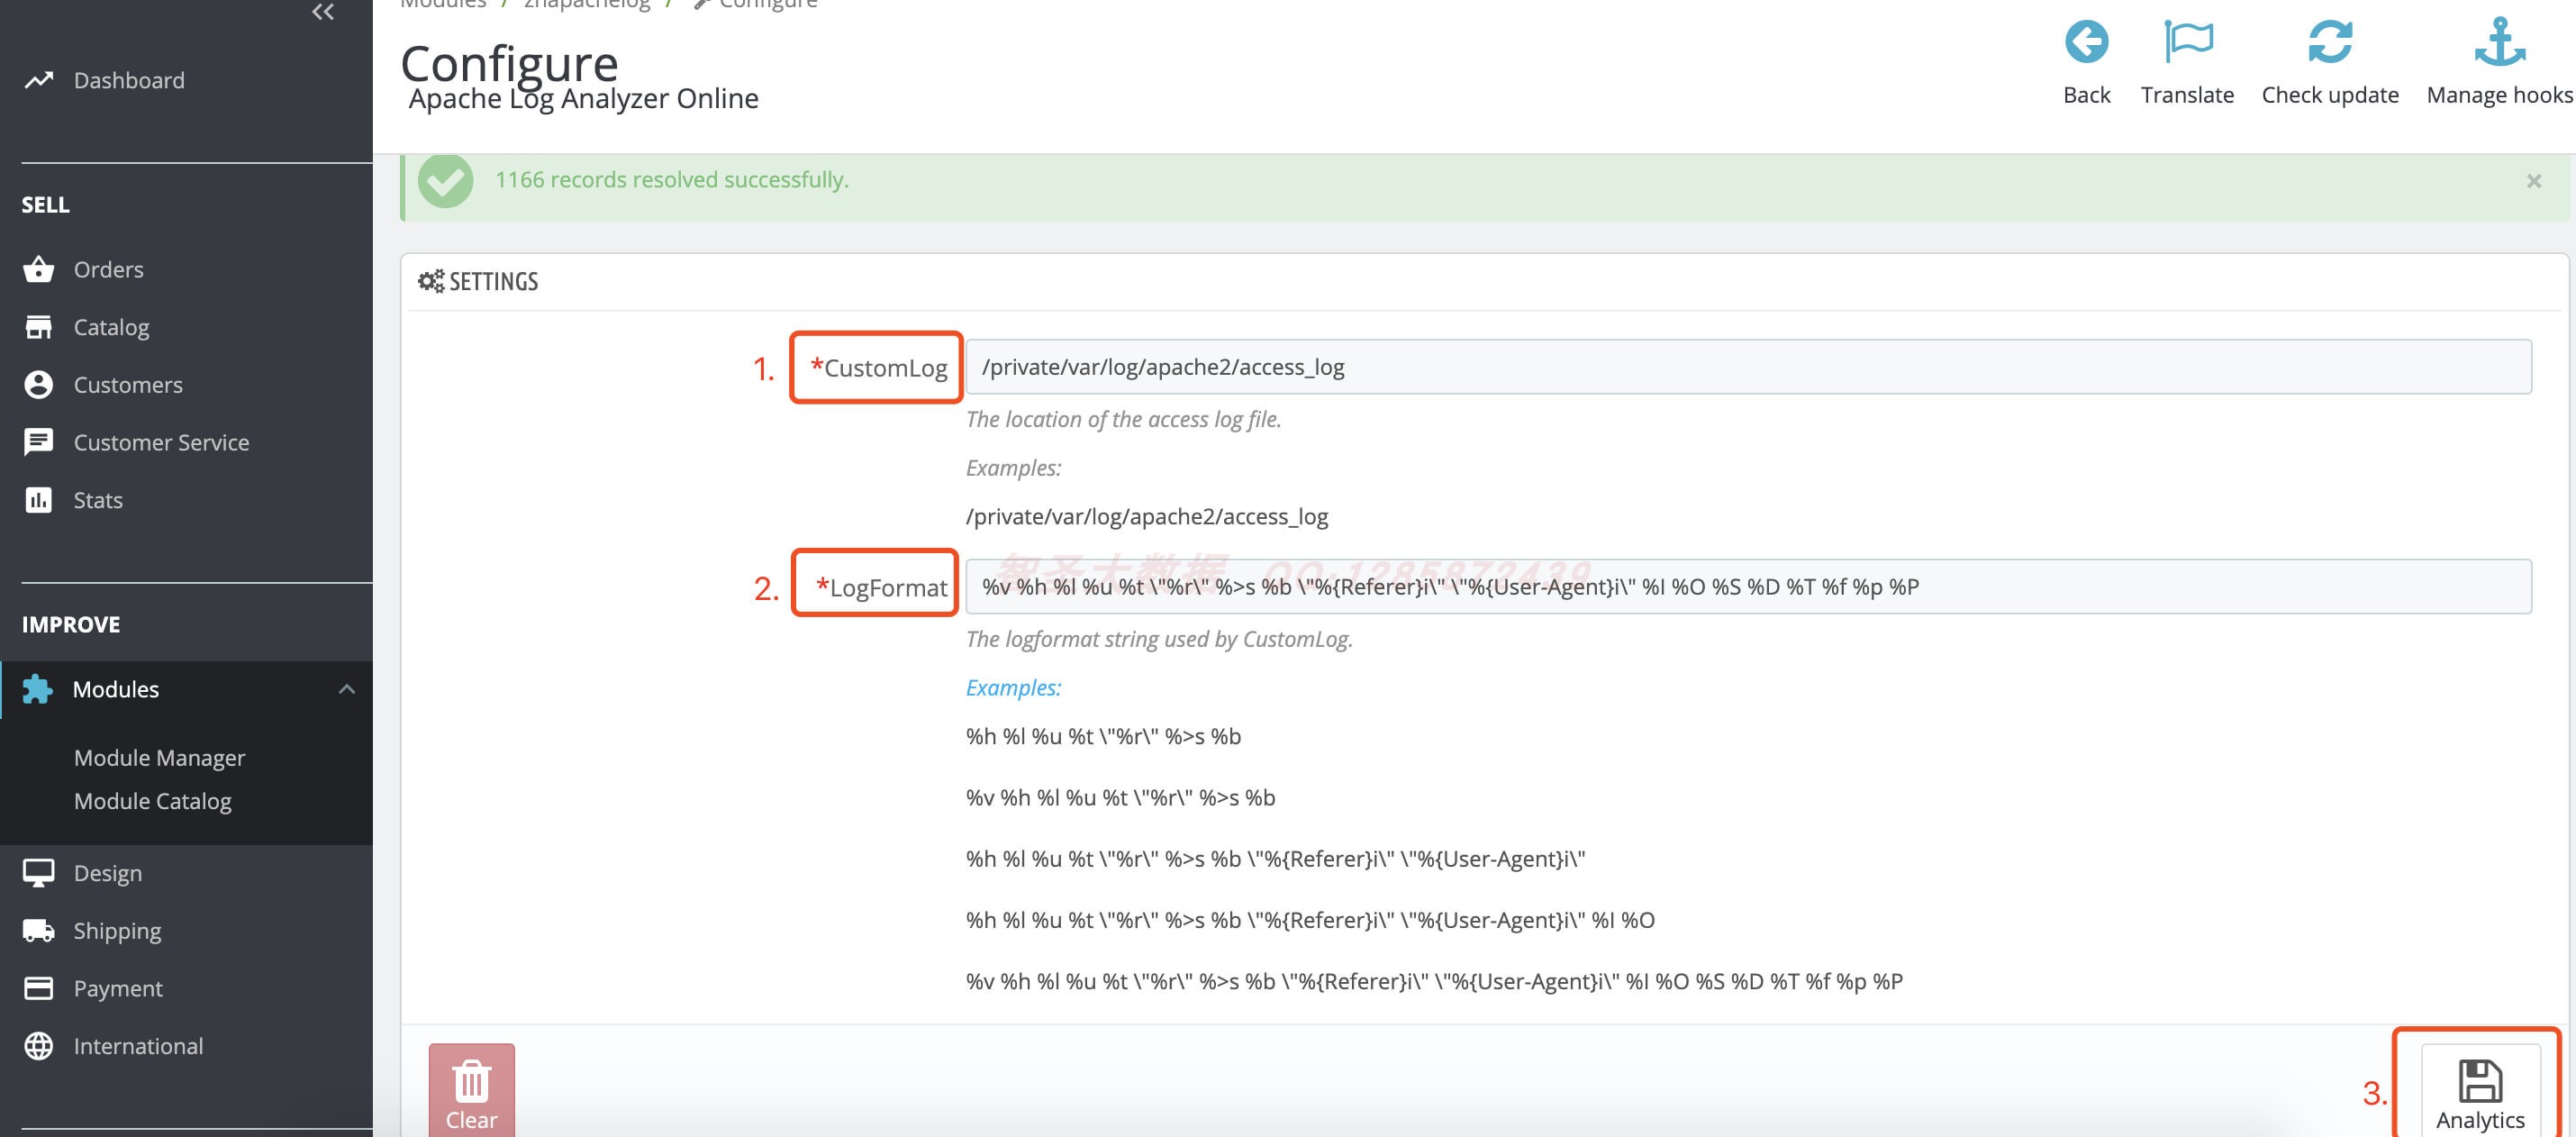2576x1137 pixels.
Task: Click the Analytics save button
Action: click(2480, 1093)
